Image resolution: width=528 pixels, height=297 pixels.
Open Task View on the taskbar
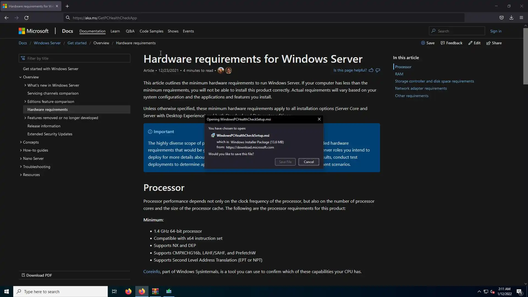114,291
